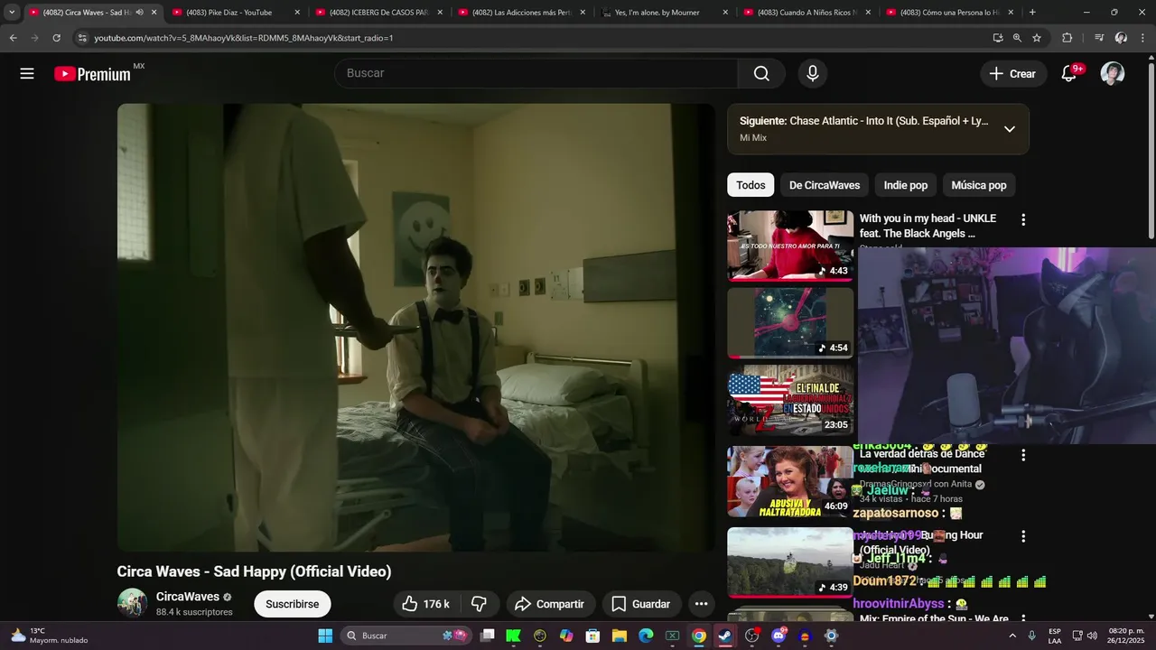
Task: Switch to ICEBERG De CASOS tab
Action: click(378, 13)
